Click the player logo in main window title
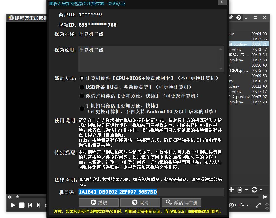The image size is (276, 218). tap(11, 18)
